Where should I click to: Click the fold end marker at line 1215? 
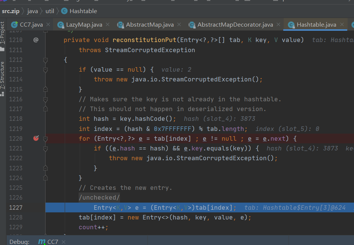tap(46, 89)
